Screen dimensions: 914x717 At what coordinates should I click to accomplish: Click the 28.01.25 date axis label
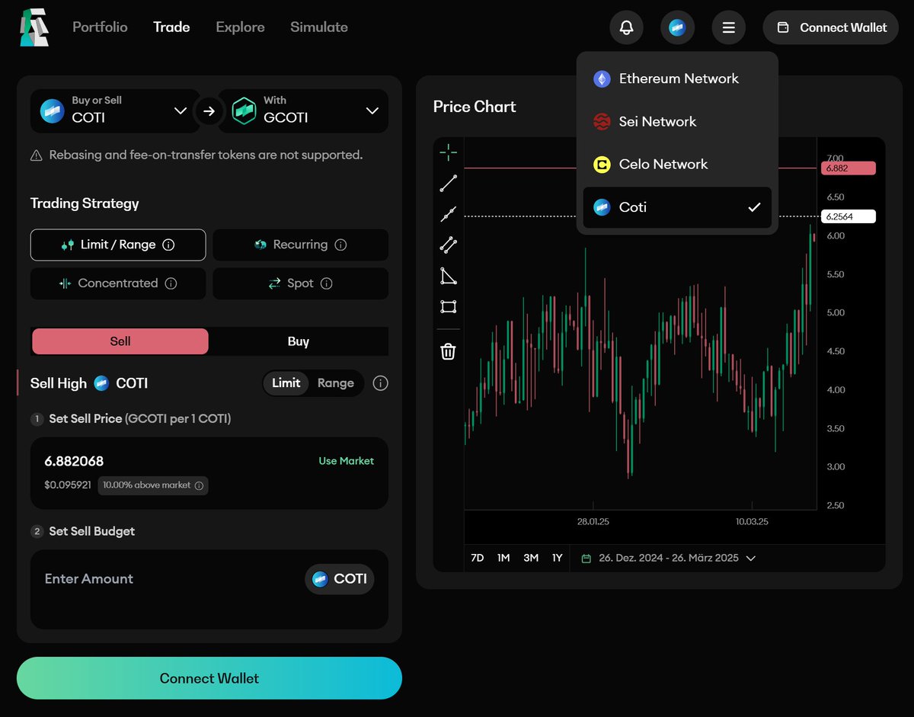pyautogui.click(x=593, y=522)
